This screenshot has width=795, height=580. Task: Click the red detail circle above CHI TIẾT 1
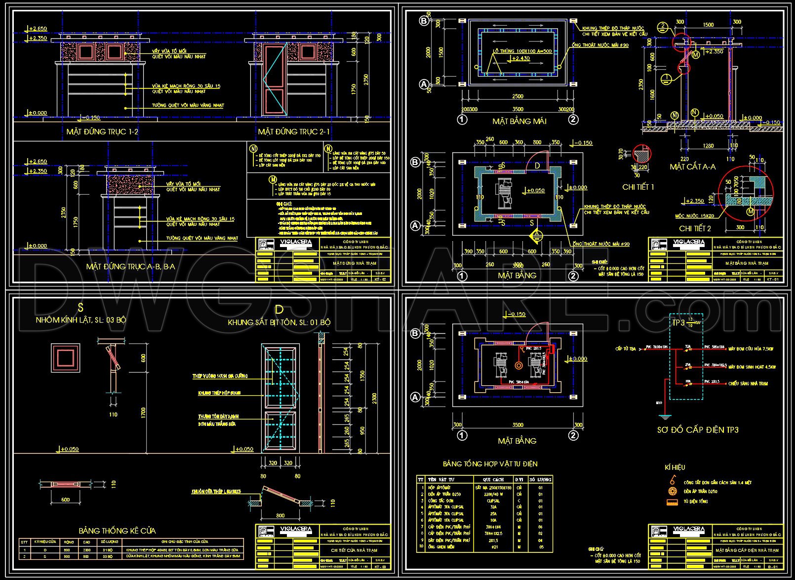coord(641,154)
